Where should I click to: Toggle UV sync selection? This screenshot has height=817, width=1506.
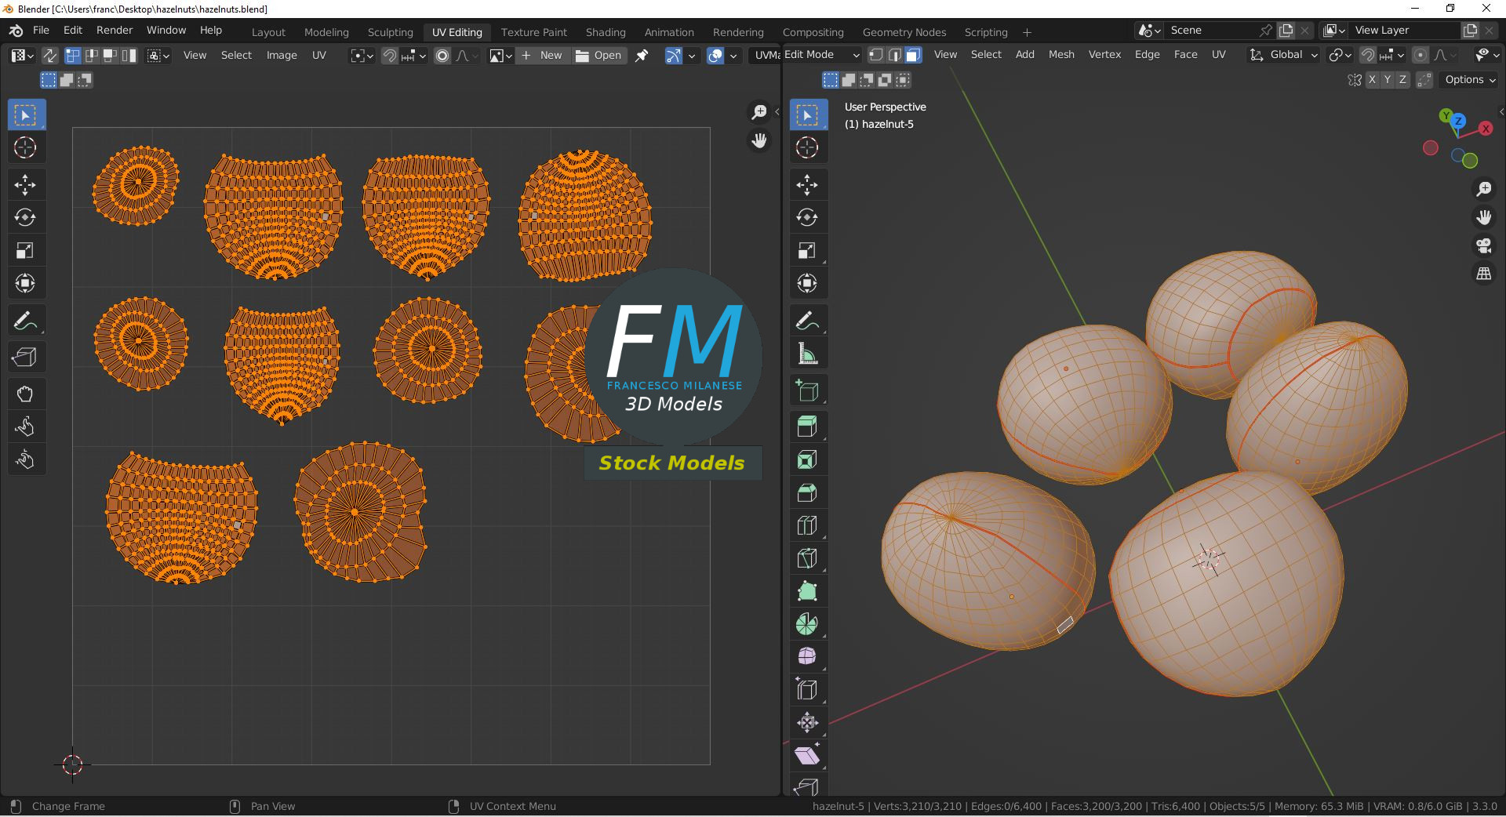click(x=49, y=56)
